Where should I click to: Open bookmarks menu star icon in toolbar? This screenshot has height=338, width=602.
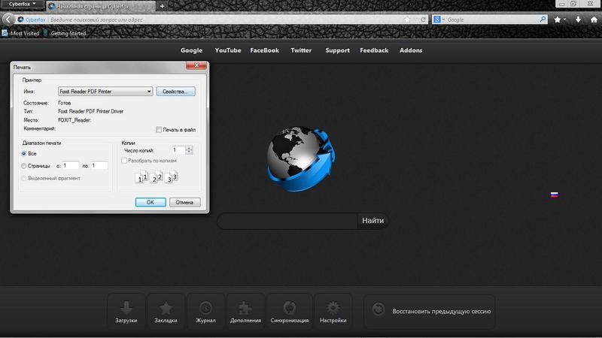coord(558,20)
